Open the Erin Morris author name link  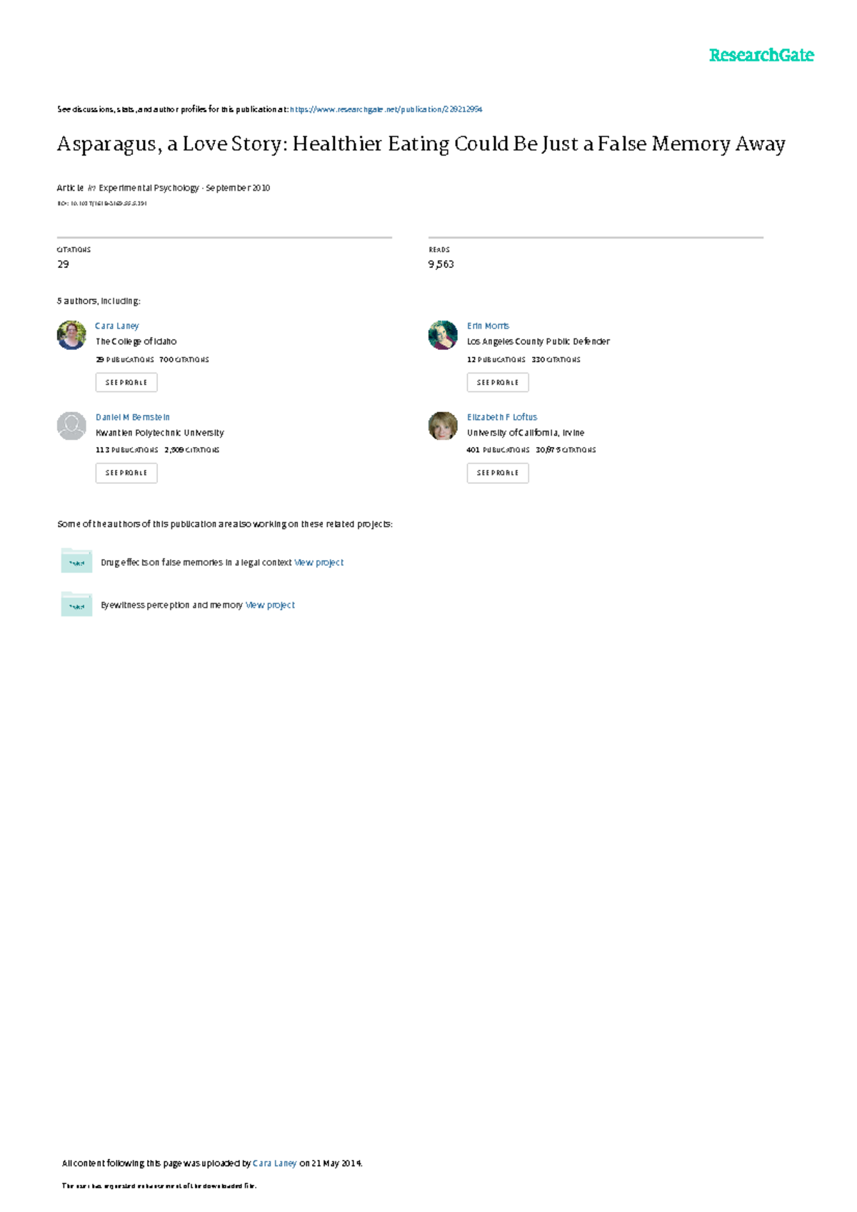(488, 326)
